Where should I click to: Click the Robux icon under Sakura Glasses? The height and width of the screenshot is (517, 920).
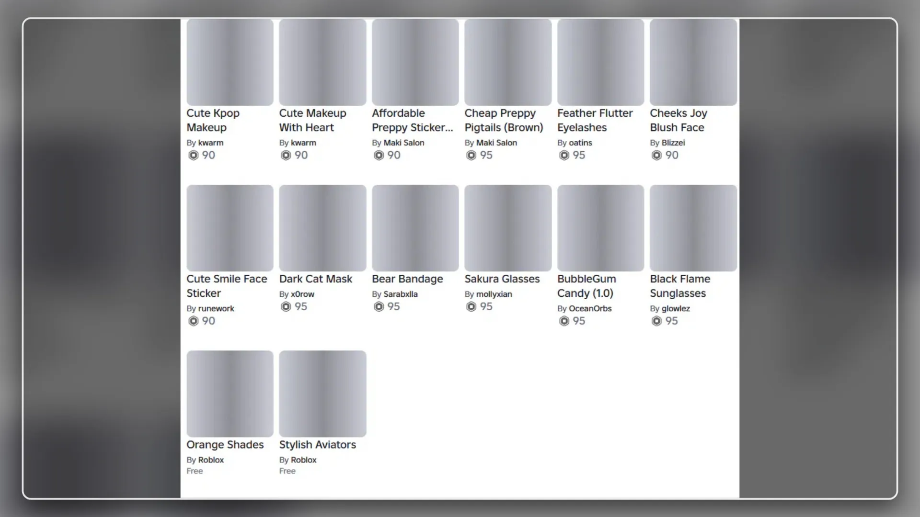pos(471,306)
